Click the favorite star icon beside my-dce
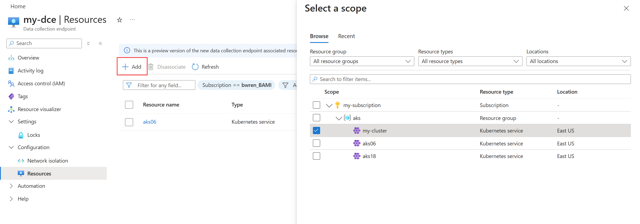This screenshot has height=224, width=640. pos(120,20)
